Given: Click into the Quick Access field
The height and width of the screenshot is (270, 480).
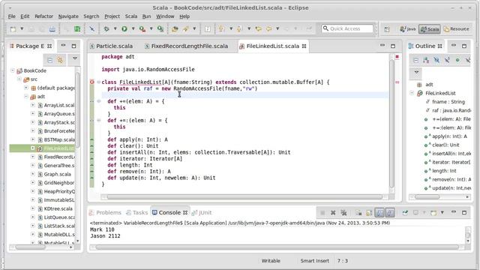Looking at the screenshot, I should pyautogui.click(x=347, y=28).
